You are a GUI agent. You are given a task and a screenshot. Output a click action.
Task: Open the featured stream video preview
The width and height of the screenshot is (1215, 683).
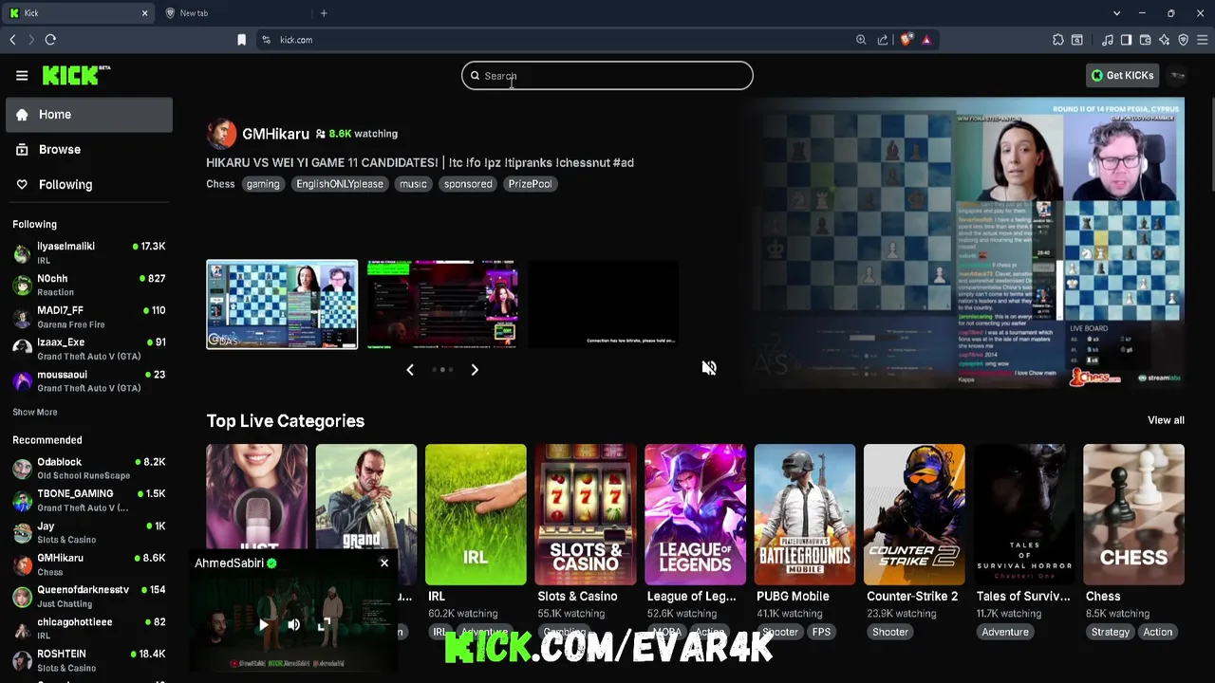click(968, 243)
